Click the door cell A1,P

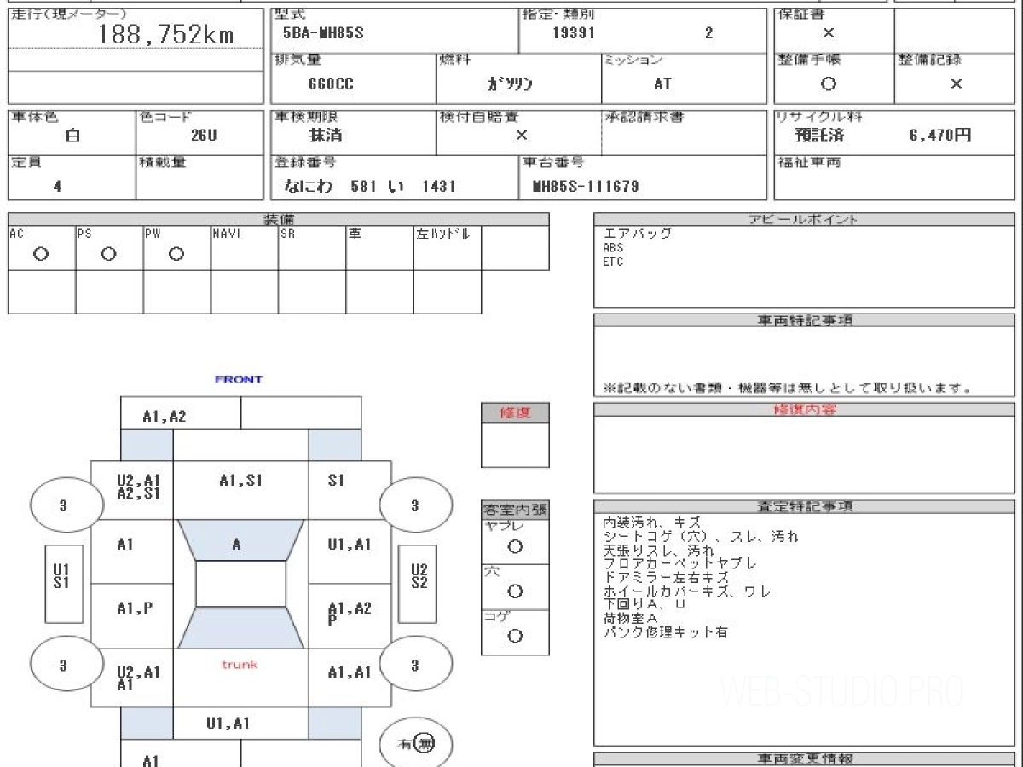pos(132,616)
